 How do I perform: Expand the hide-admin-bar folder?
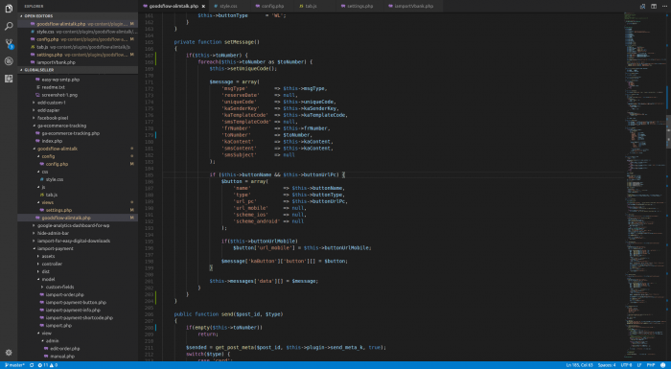pos(53,233)
